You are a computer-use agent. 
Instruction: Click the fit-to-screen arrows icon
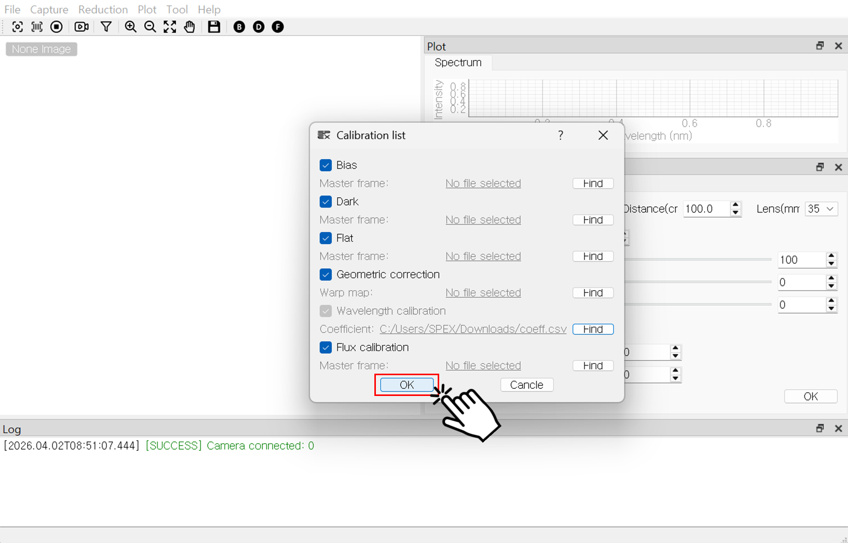[170, 27]
